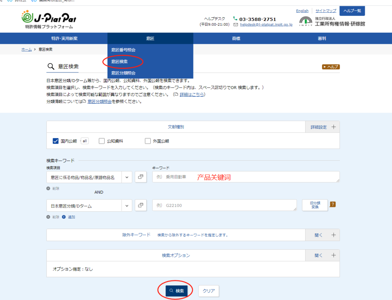392x300 pixels.
Task: Click the magnifier icon beside 意匠検索 heading
Action: click(x=51, y=67)
